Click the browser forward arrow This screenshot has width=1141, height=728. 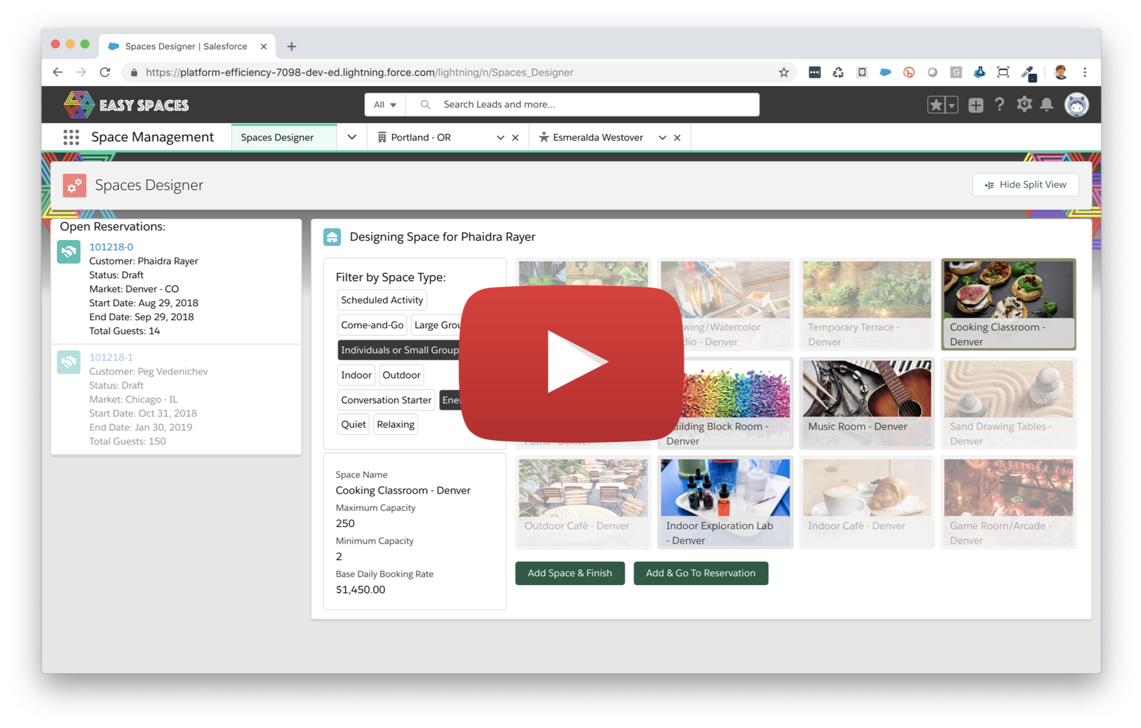[81, 72]
